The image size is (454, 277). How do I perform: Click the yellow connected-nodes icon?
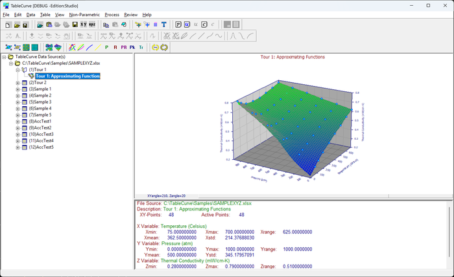pyautogui.click(x=138, y=25)
